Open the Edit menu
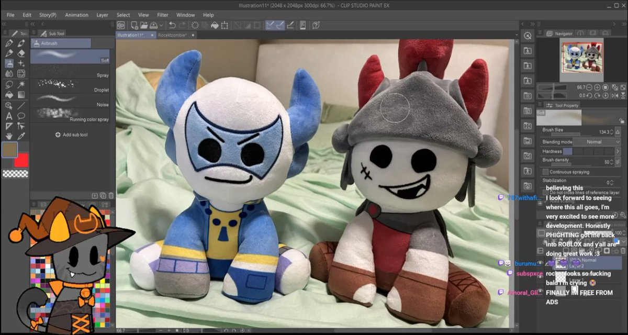 (27, 15)
